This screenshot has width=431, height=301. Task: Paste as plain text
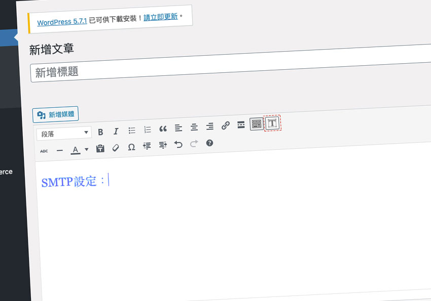click(x=100, y=148)
